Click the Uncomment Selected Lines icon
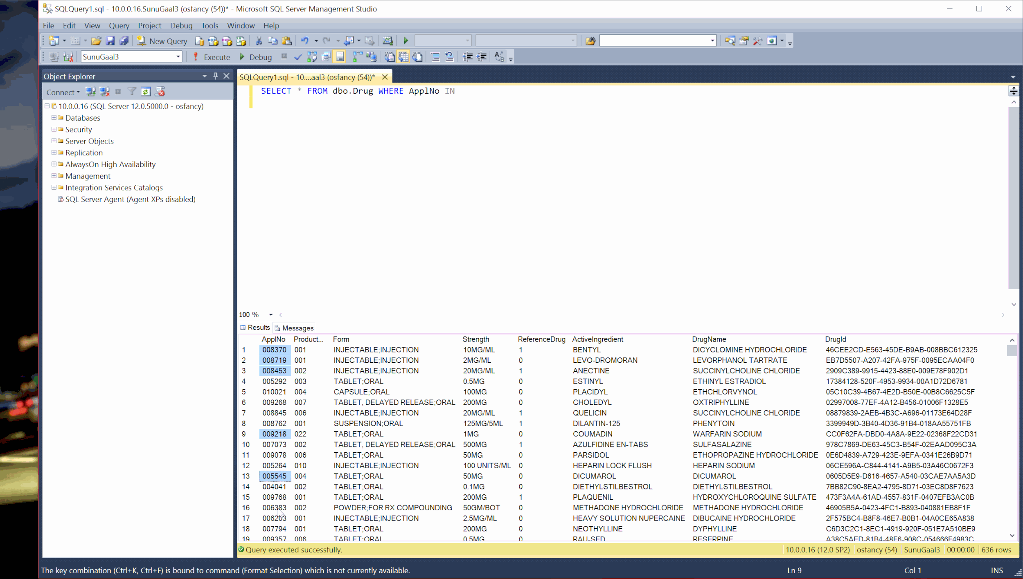Screen dimensions: 1023x579 [x=449, y=57]
